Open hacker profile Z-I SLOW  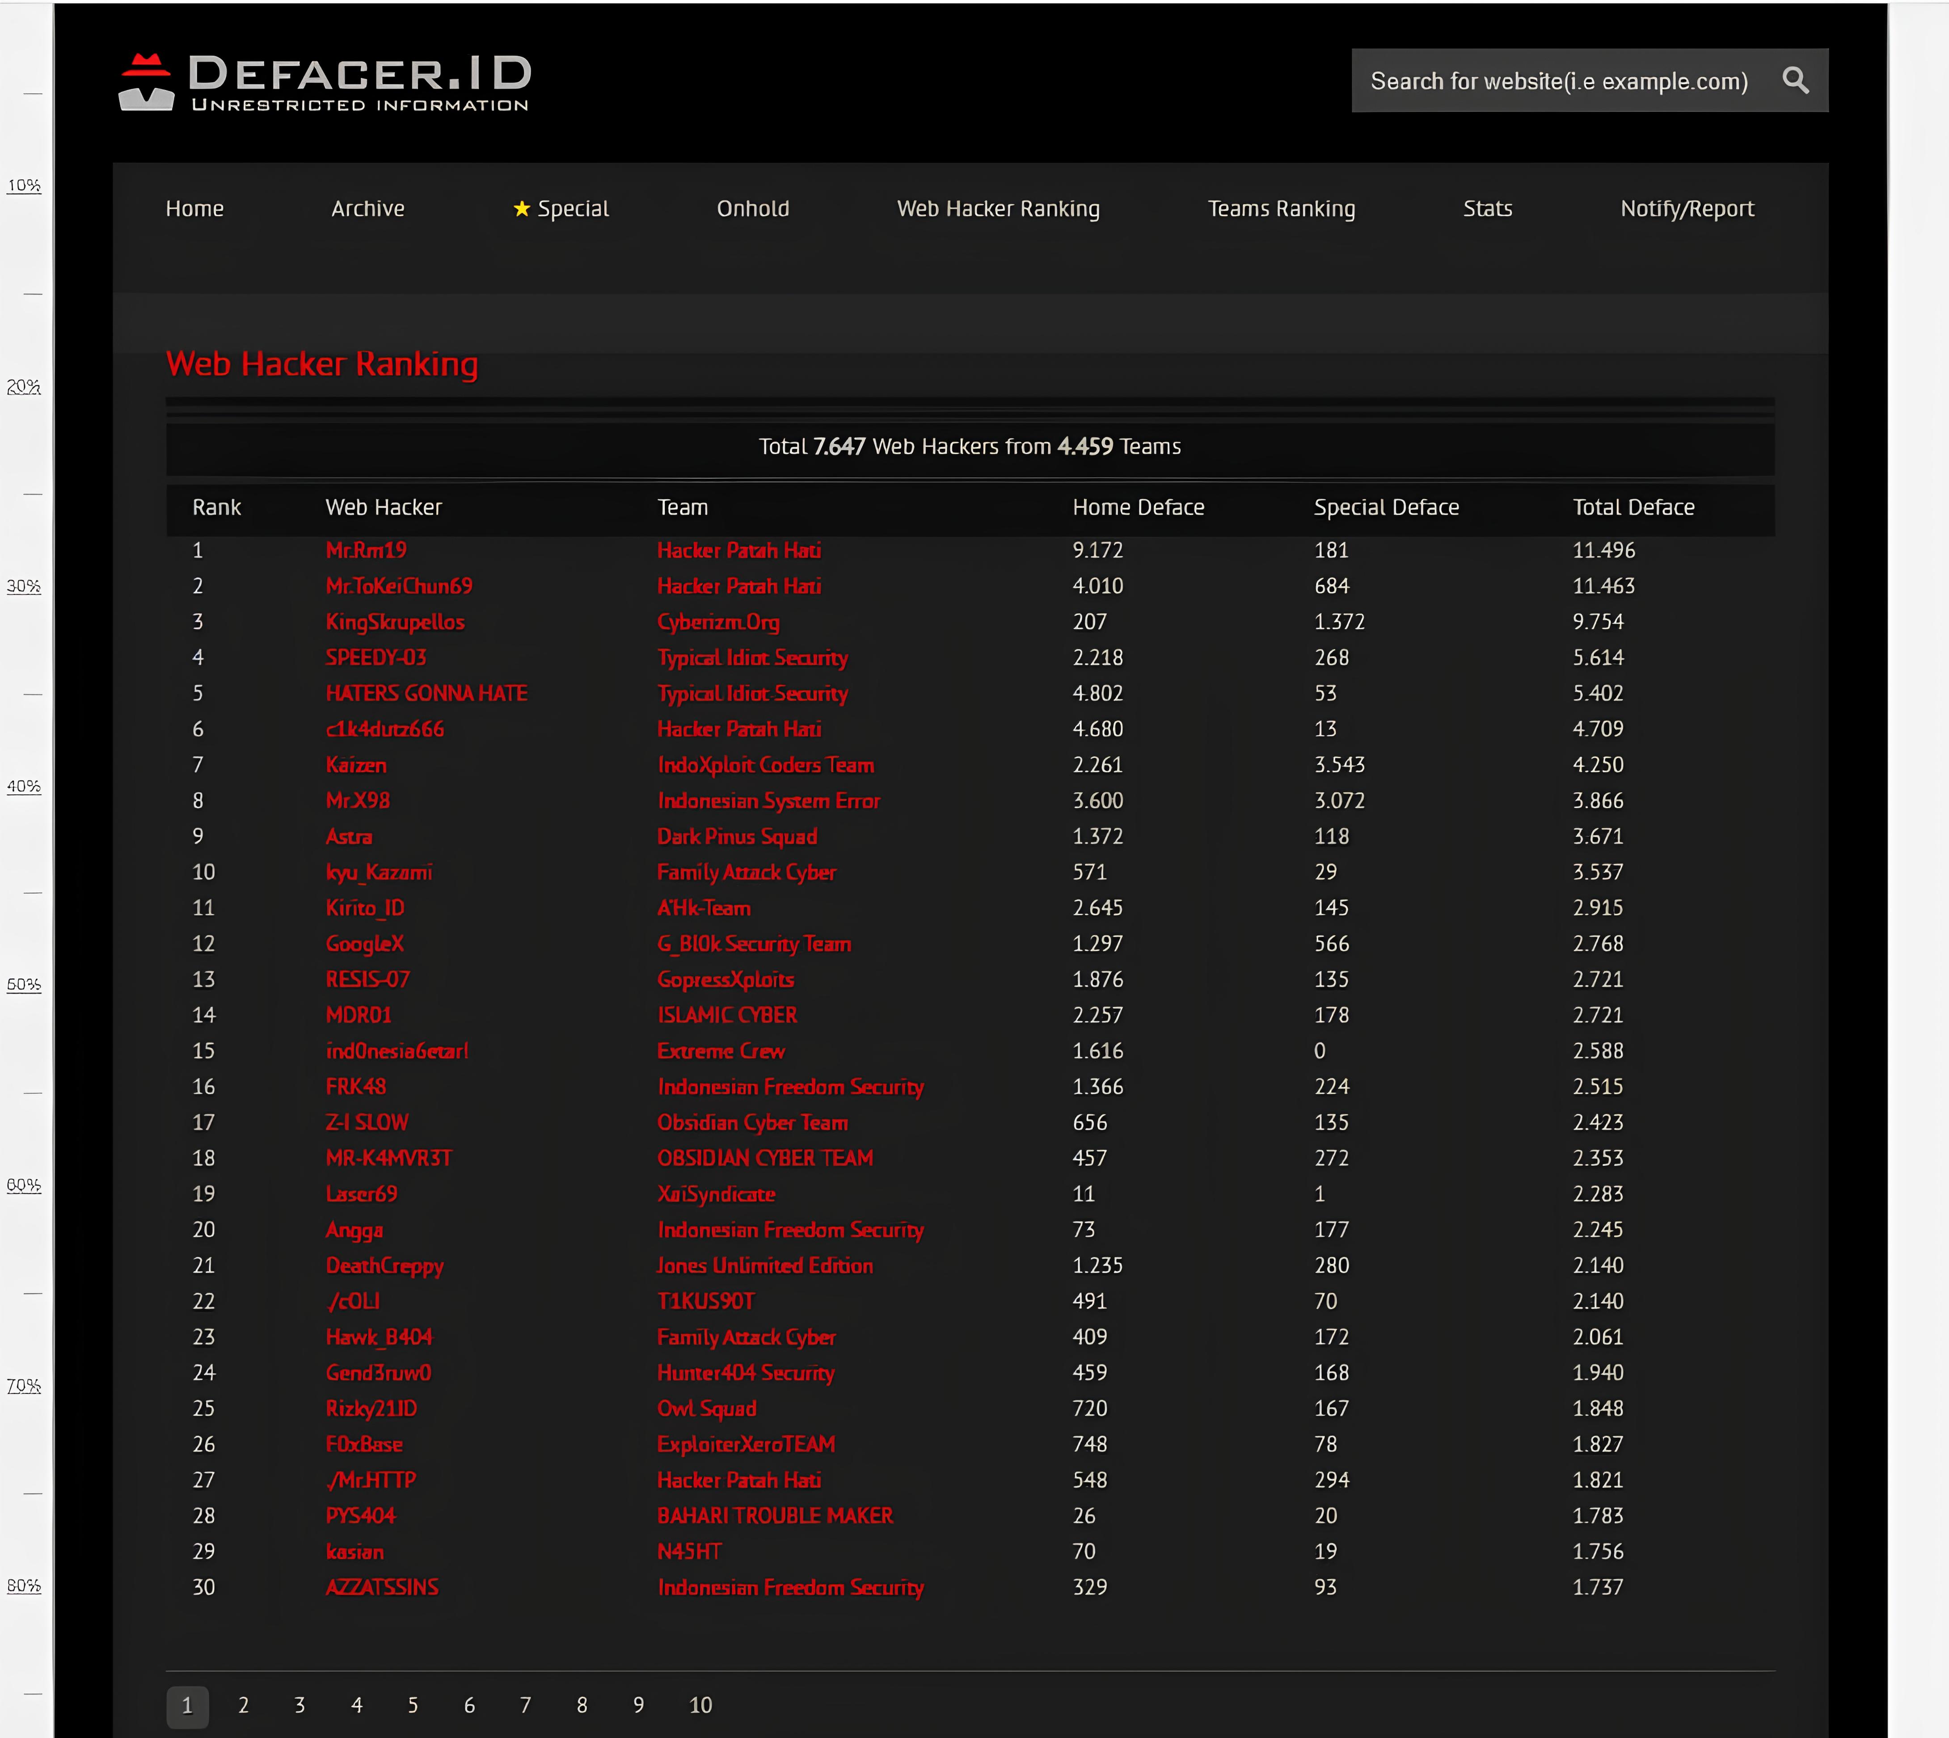click(367, 1122)
